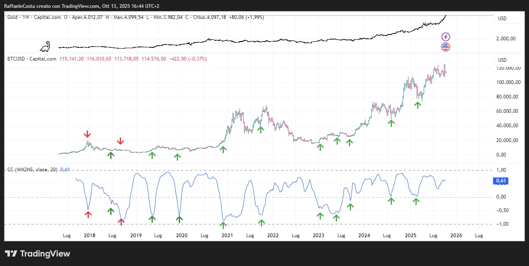
Task: Click the 120.000,00 level on the Bitcoin price scale
Action: (x=508, y=68)
